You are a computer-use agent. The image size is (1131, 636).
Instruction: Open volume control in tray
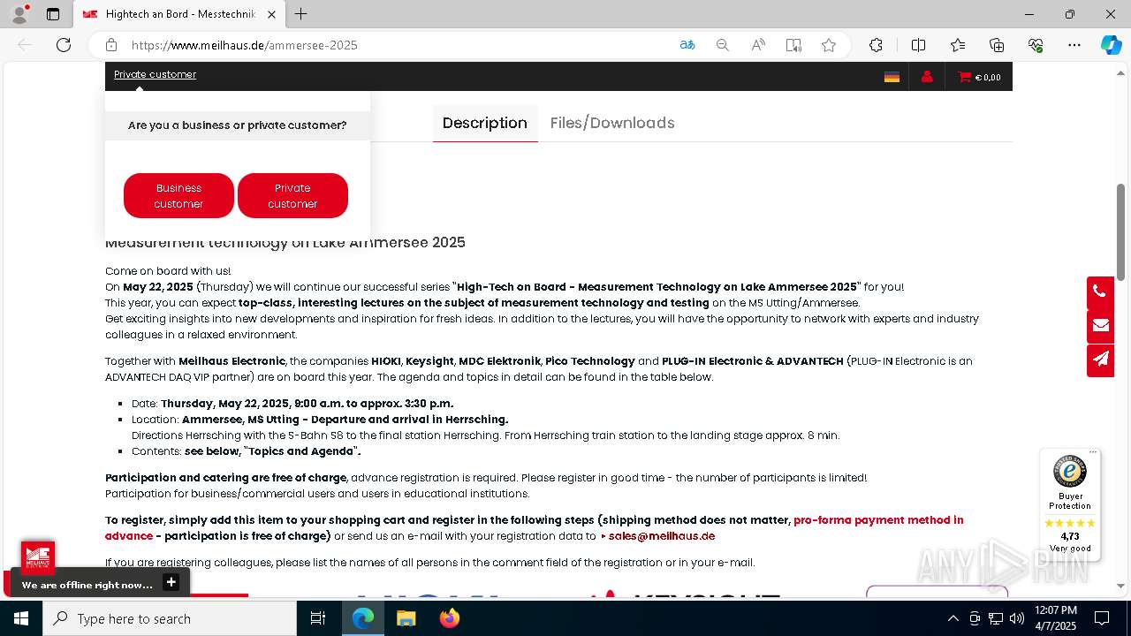tap(1017, 618)
